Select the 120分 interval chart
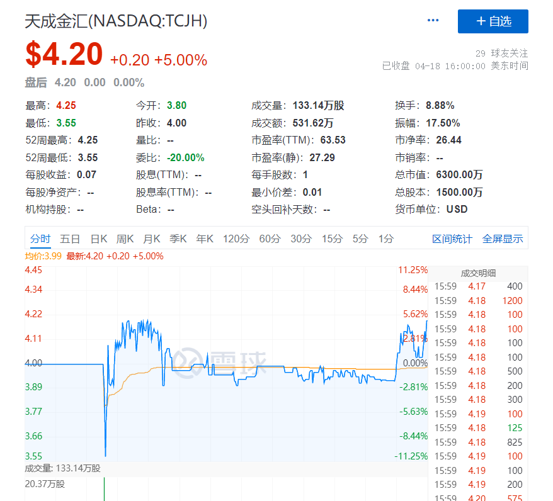This screenshot has height=501, width=553. point(236,239)
